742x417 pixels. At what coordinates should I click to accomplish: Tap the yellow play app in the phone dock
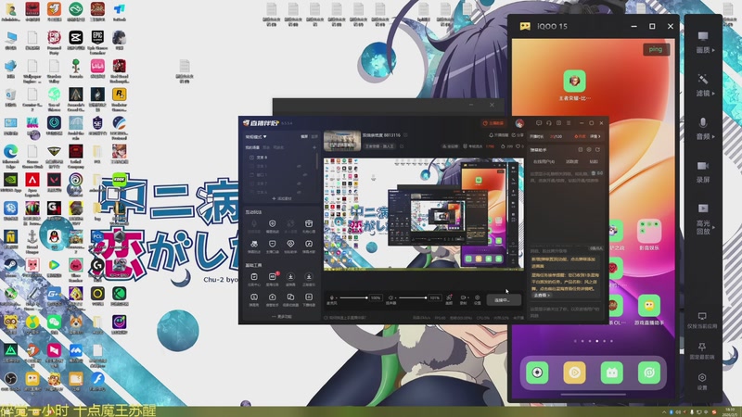click(x=574, y=373)
